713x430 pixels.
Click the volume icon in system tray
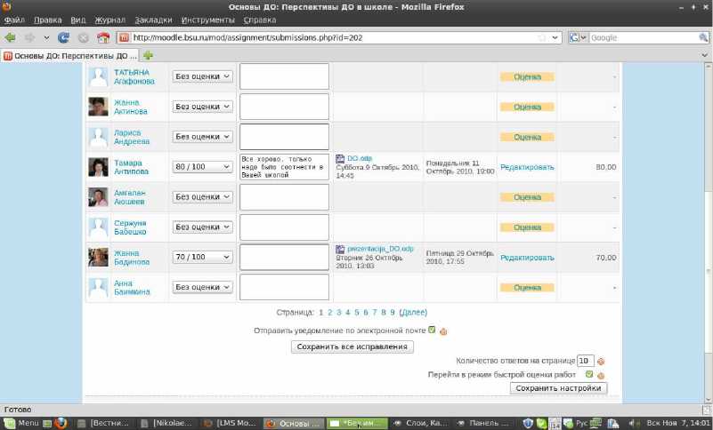(x=633, y=423)
